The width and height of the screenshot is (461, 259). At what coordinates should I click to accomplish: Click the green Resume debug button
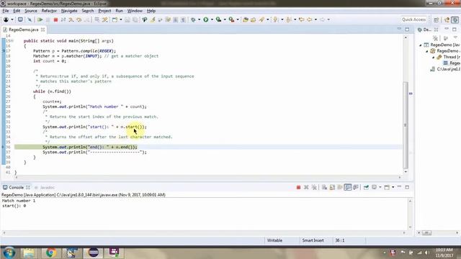[x=40, y=19]
